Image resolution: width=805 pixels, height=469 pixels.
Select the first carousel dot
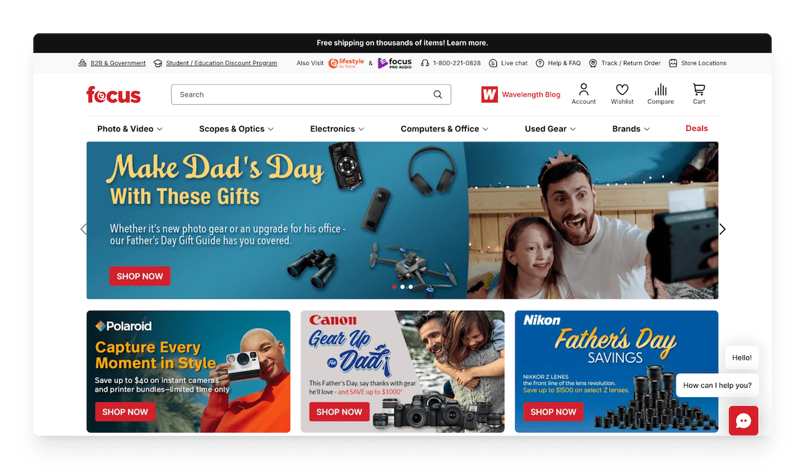394,286
